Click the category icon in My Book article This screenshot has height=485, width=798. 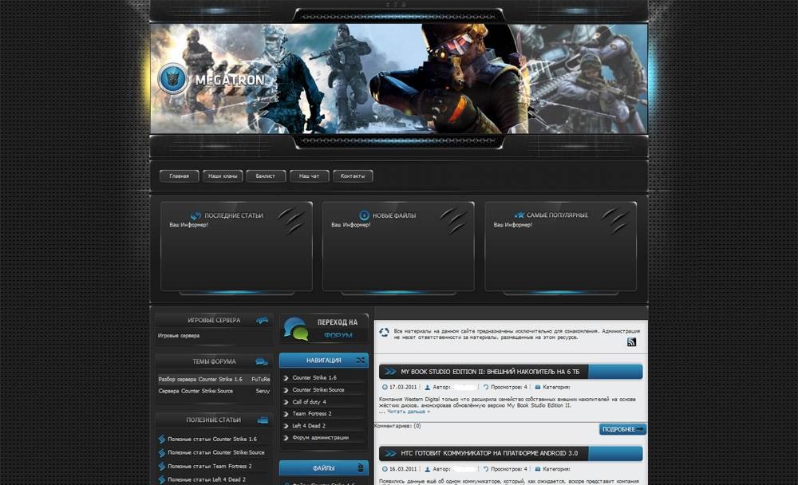(x=537, y=387)
